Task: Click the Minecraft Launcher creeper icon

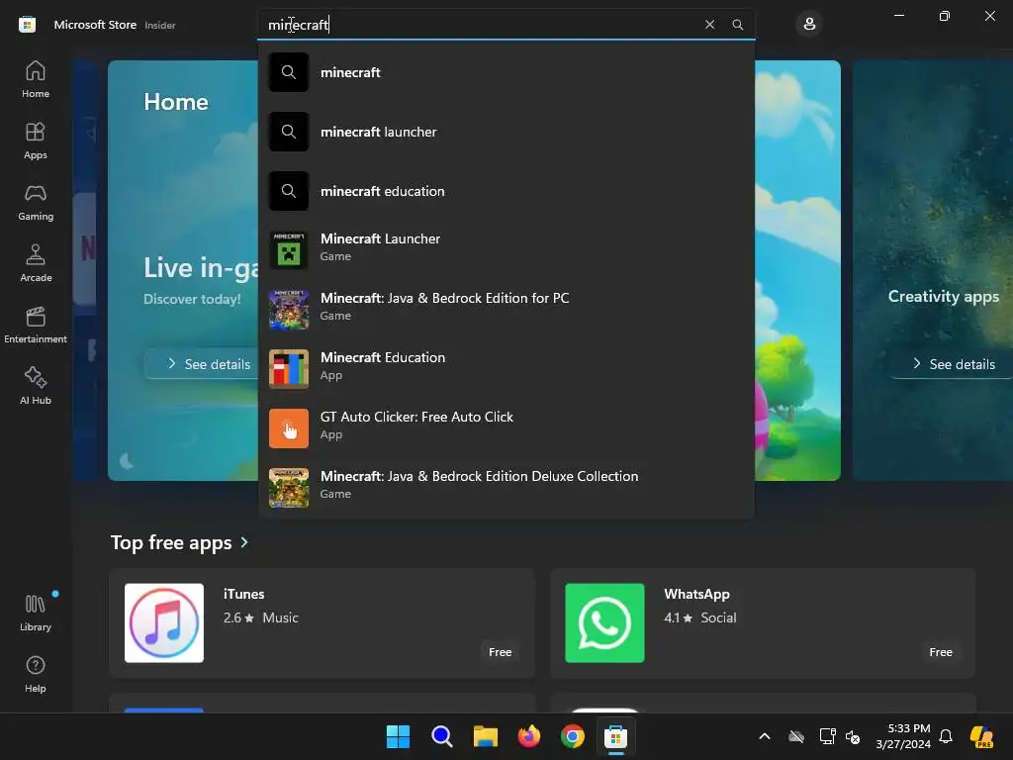Action: 289,250
